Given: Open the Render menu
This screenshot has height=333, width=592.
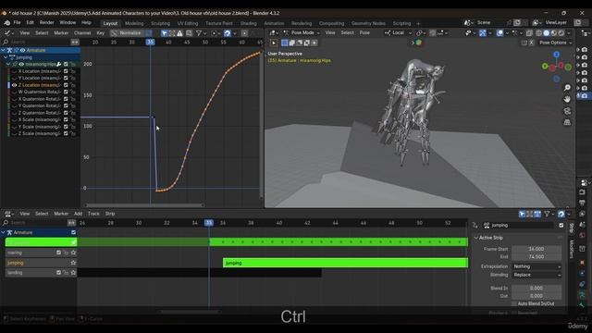Looking at the screenshot, I should [x=47, y=22].
